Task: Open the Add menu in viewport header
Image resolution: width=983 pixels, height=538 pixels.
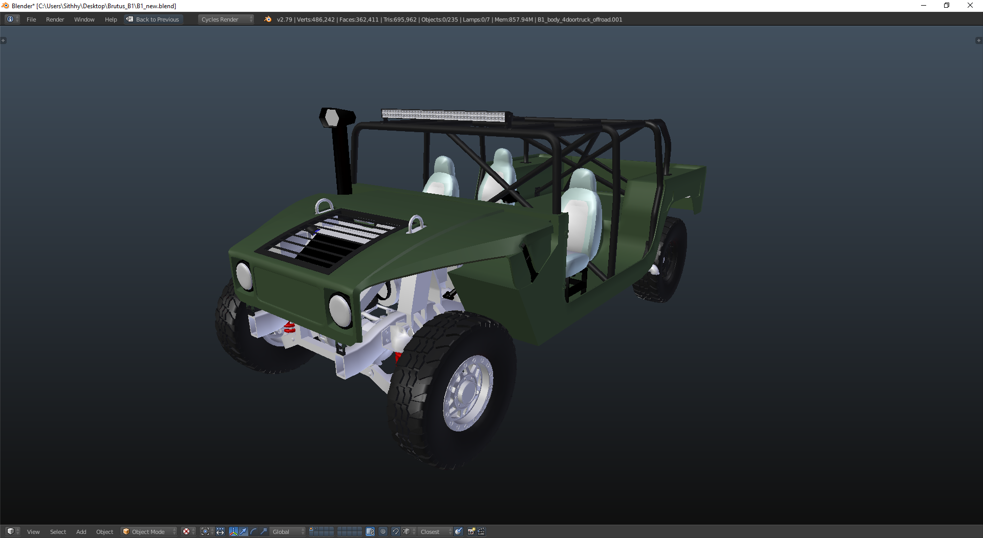Action: pos(81,531)
